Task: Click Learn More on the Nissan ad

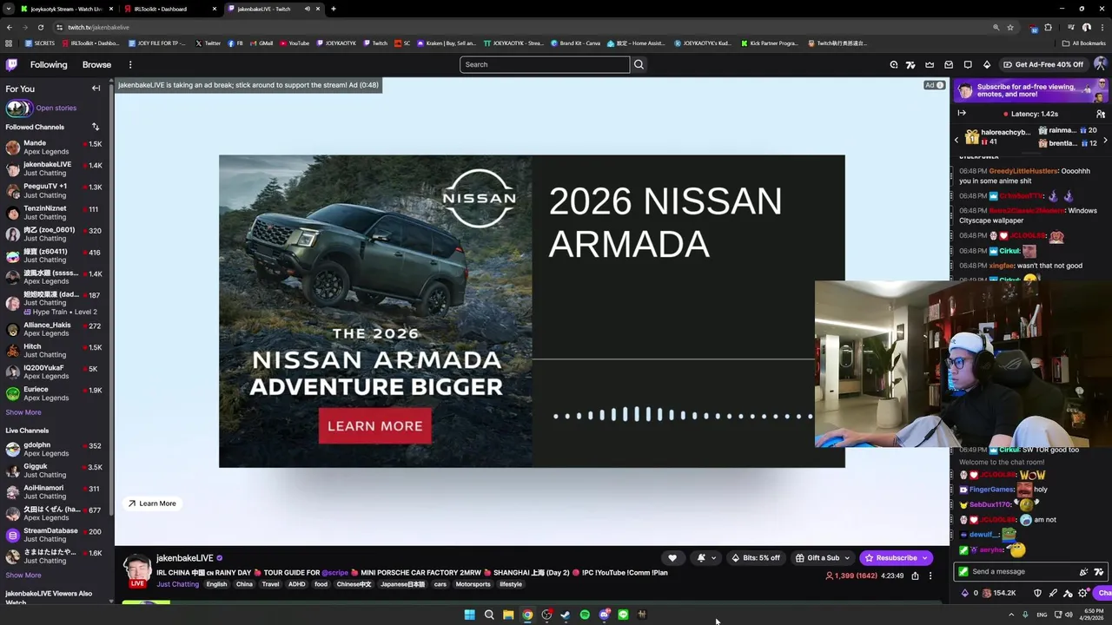Action: tap(374, 426)
